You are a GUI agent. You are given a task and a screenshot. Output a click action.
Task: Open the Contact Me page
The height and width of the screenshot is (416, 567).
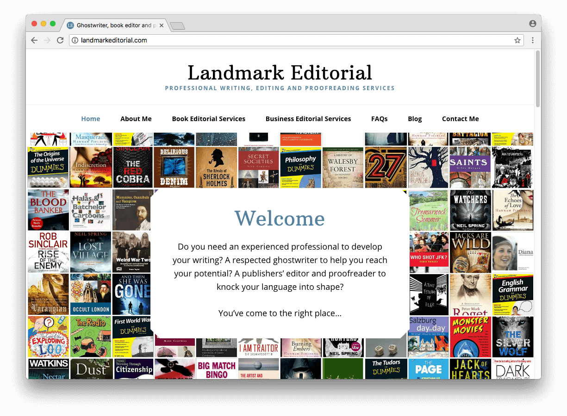461,119
